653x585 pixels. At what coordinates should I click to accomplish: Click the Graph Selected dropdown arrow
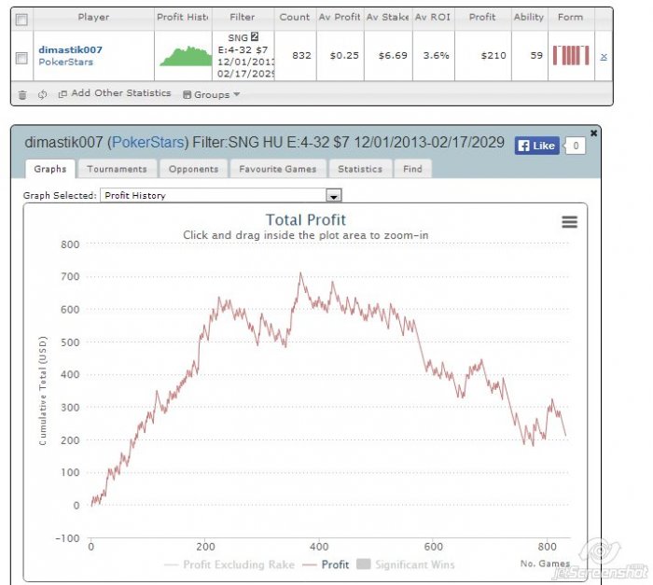(x=334, y=195)
